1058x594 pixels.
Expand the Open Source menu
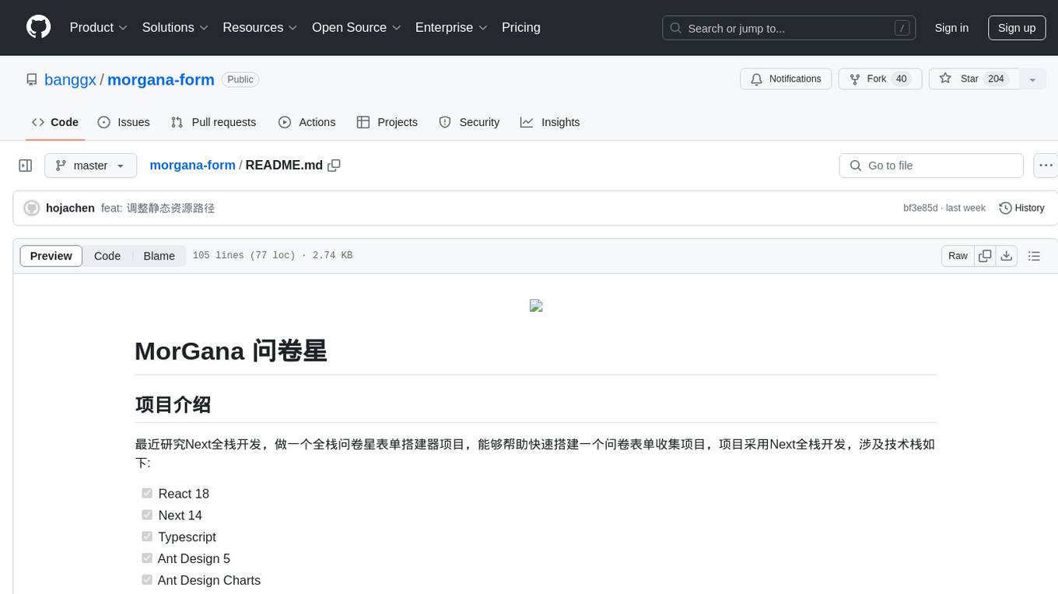pos(356,27)
